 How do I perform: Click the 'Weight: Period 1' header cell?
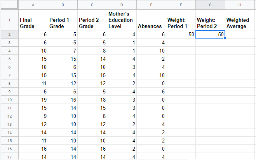[x=181, y=20]
